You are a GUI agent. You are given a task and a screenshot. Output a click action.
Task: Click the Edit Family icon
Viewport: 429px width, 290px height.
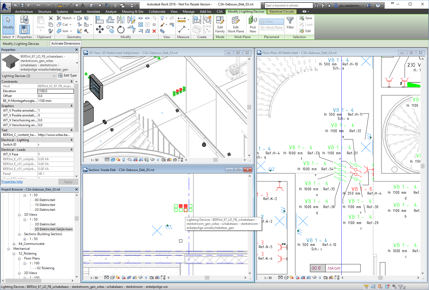tap(220, 24)
